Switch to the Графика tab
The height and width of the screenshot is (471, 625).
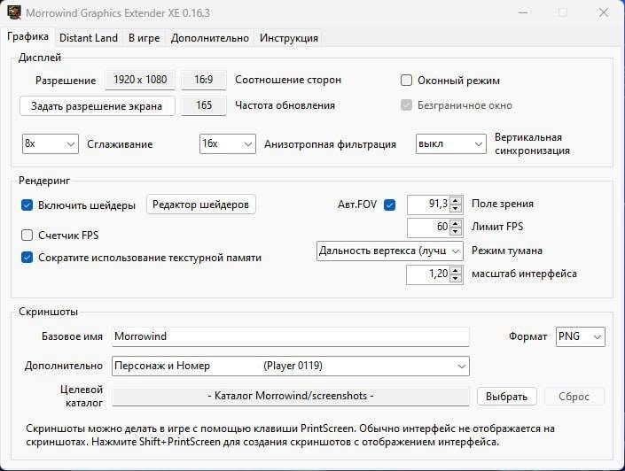[27, 36]
